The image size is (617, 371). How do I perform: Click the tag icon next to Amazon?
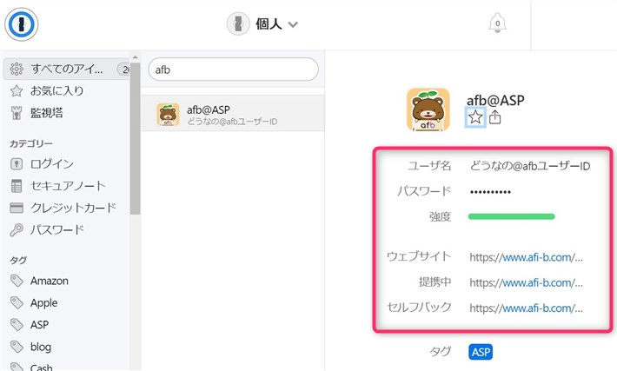click(x=17, y=281)
